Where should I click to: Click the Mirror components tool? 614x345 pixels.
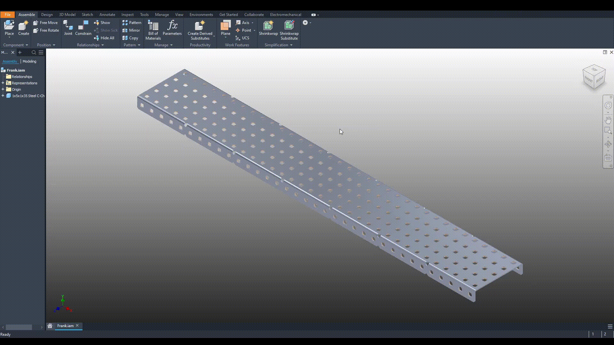[x=131, y=30]
